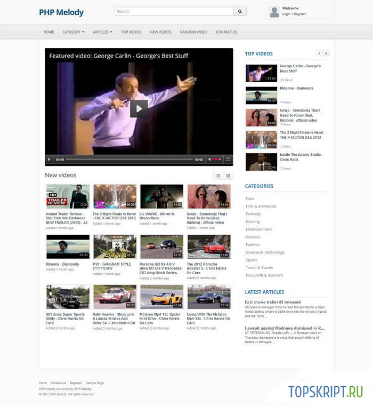Open Gotye thumbnail in Top Videos sidebar
Image resolution: width=373 pixels, height=406 pixels.
tap(261, 117)
